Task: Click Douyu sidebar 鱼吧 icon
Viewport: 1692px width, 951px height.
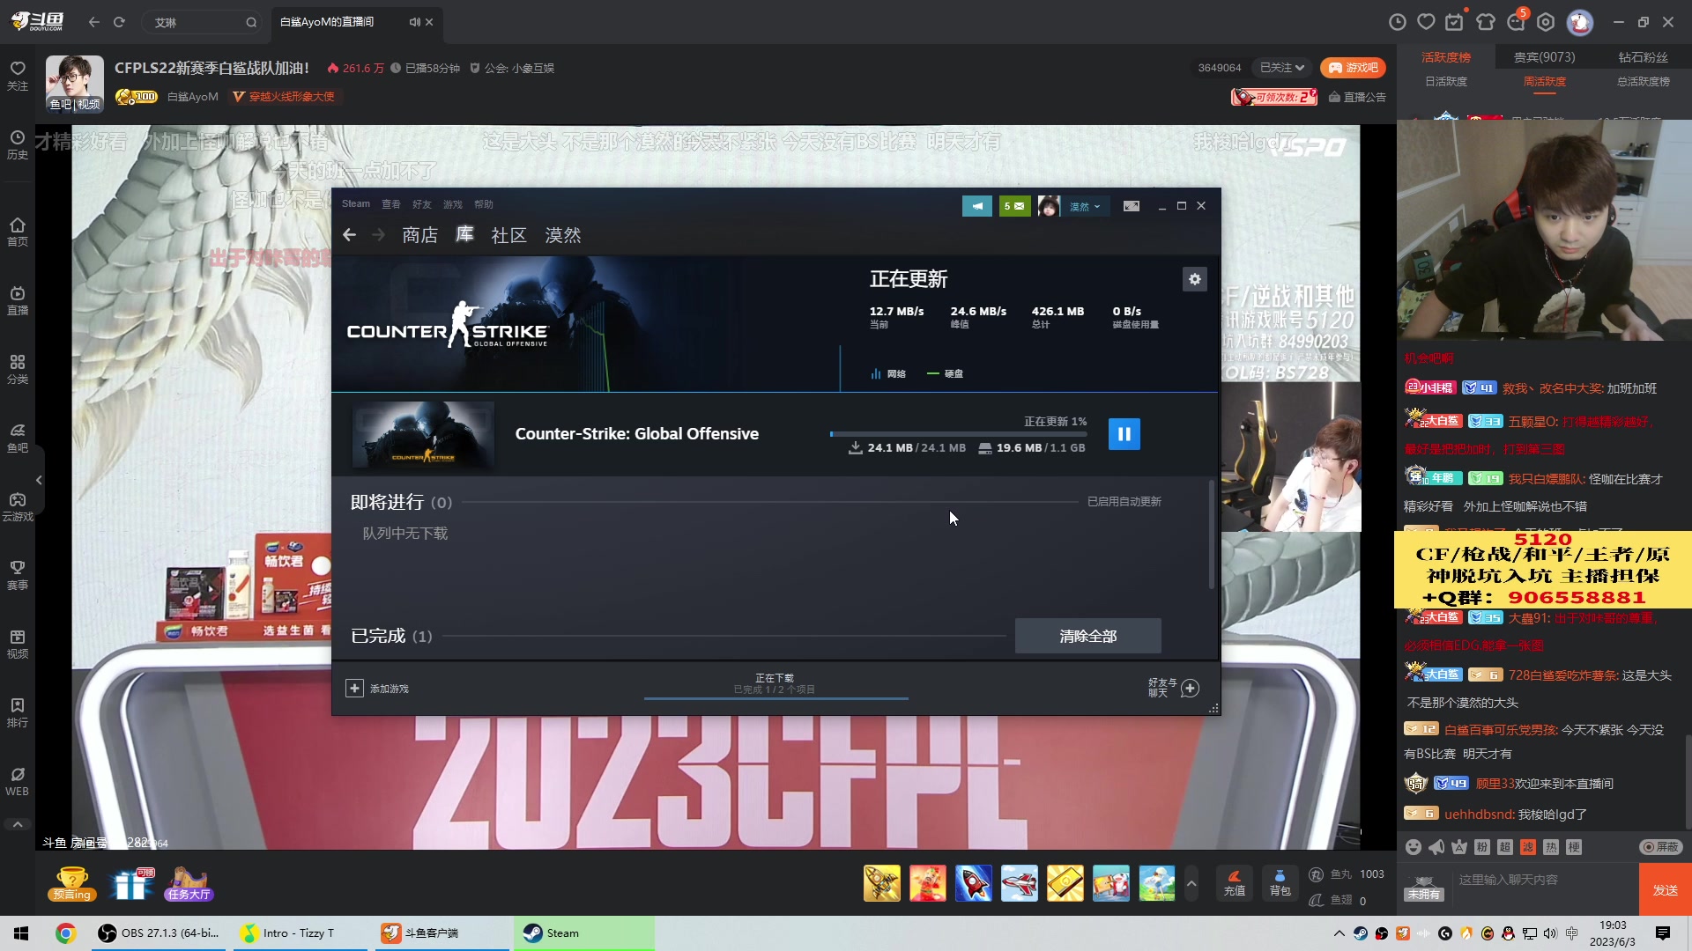Action: [18, 438]
